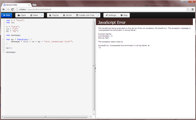Close the Barista Fiddle tab
This screenshot has width=196, height=120.
[29, 5]
